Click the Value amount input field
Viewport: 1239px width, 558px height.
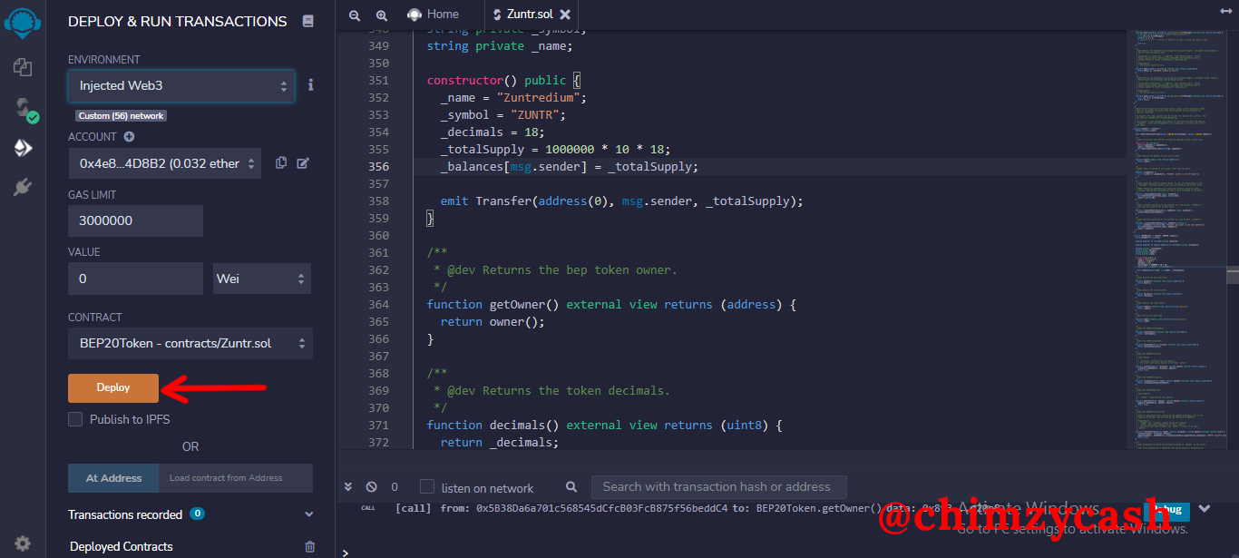[135, 279]
